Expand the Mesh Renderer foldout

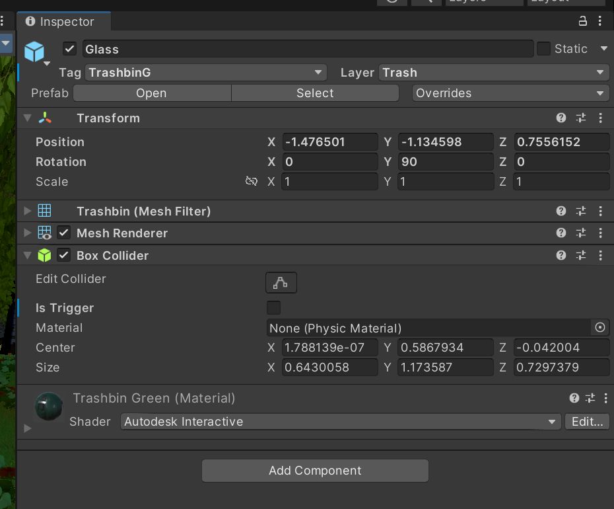click(x=28, y=233)
